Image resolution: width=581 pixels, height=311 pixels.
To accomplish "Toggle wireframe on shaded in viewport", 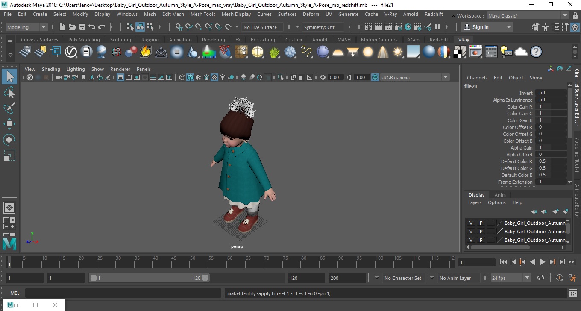I will click(206, 77).
